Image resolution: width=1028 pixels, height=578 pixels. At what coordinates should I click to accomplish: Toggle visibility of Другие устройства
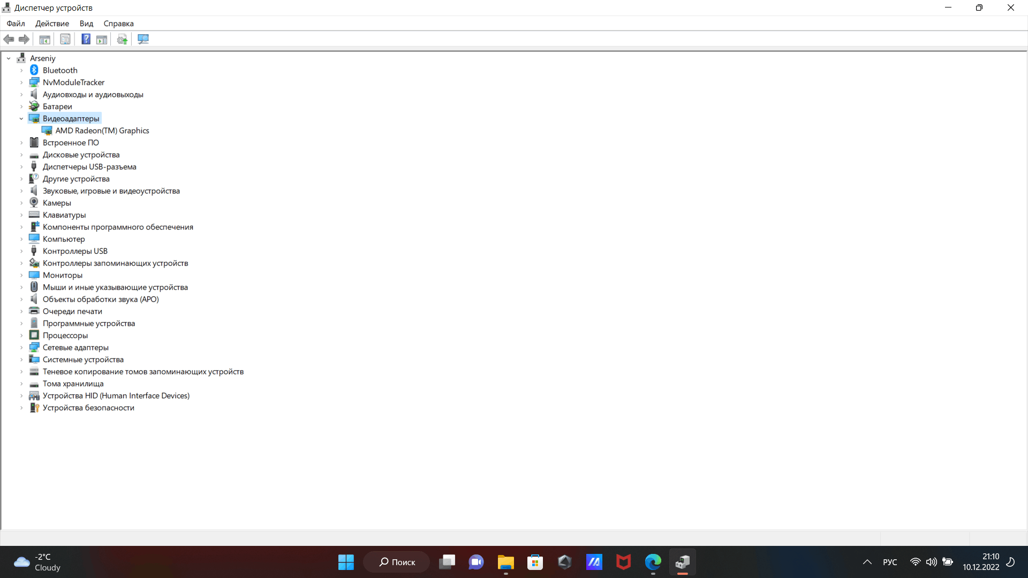pyautogui.click(x=21, y=179)
